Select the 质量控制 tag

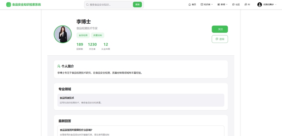tap(98, 35)
